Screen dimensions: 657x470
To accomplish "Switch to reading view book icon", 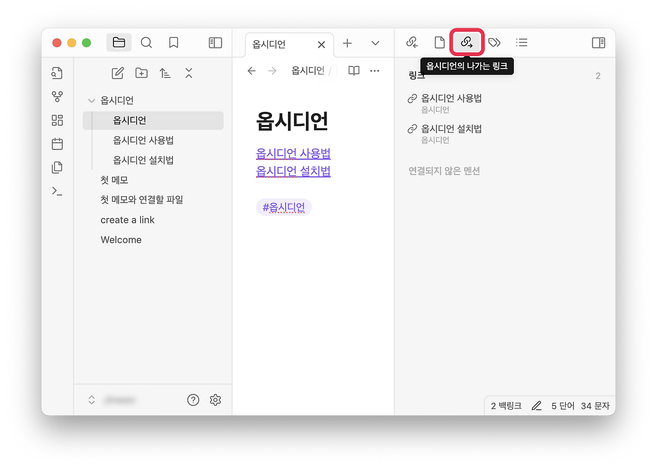I will [354, 71].
